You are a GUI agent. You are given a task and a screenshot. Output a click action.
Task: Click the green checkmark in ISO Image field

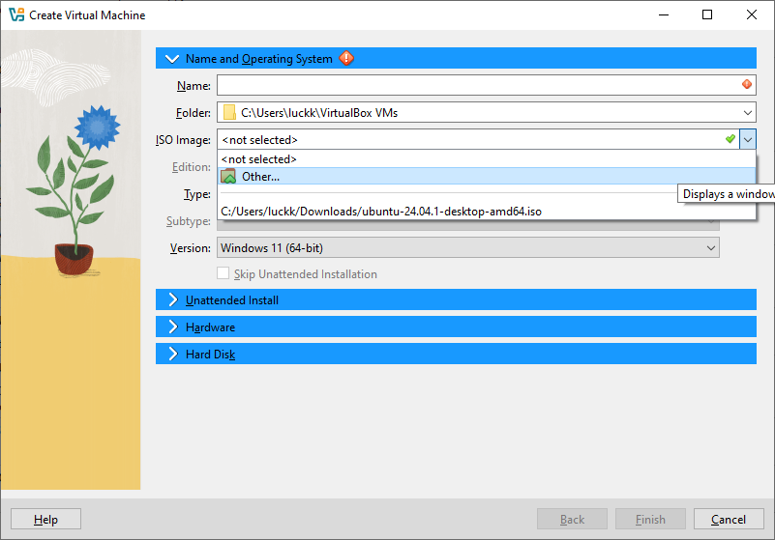pyautogui.click(x=730, y=140)
